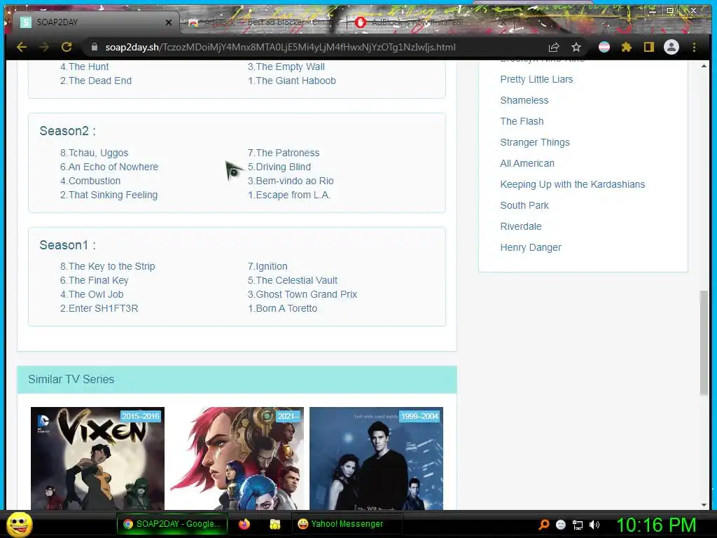The image size is (717, 538).
Task: Open episode 3 Ghost Town Grand Prix
Action: [x=302, y=295]
